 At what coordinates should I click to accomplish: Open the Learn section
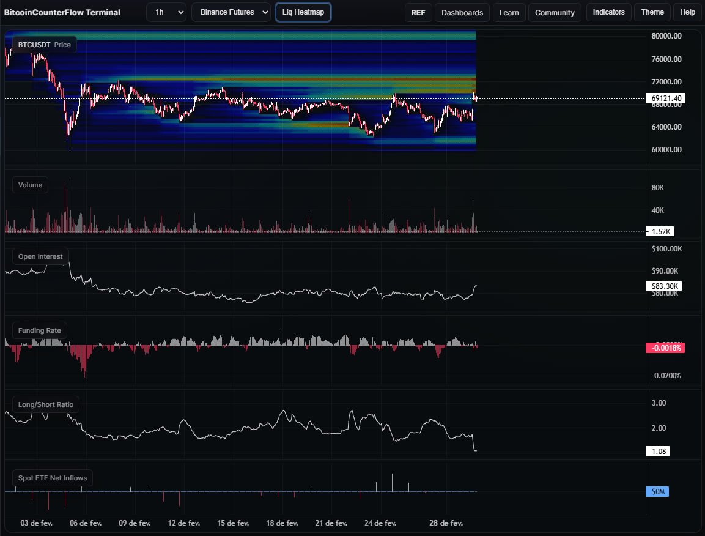(x=509, y=12)
